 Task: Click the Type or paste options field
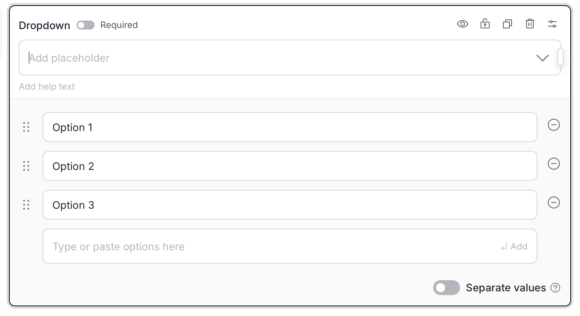(262, 247)
